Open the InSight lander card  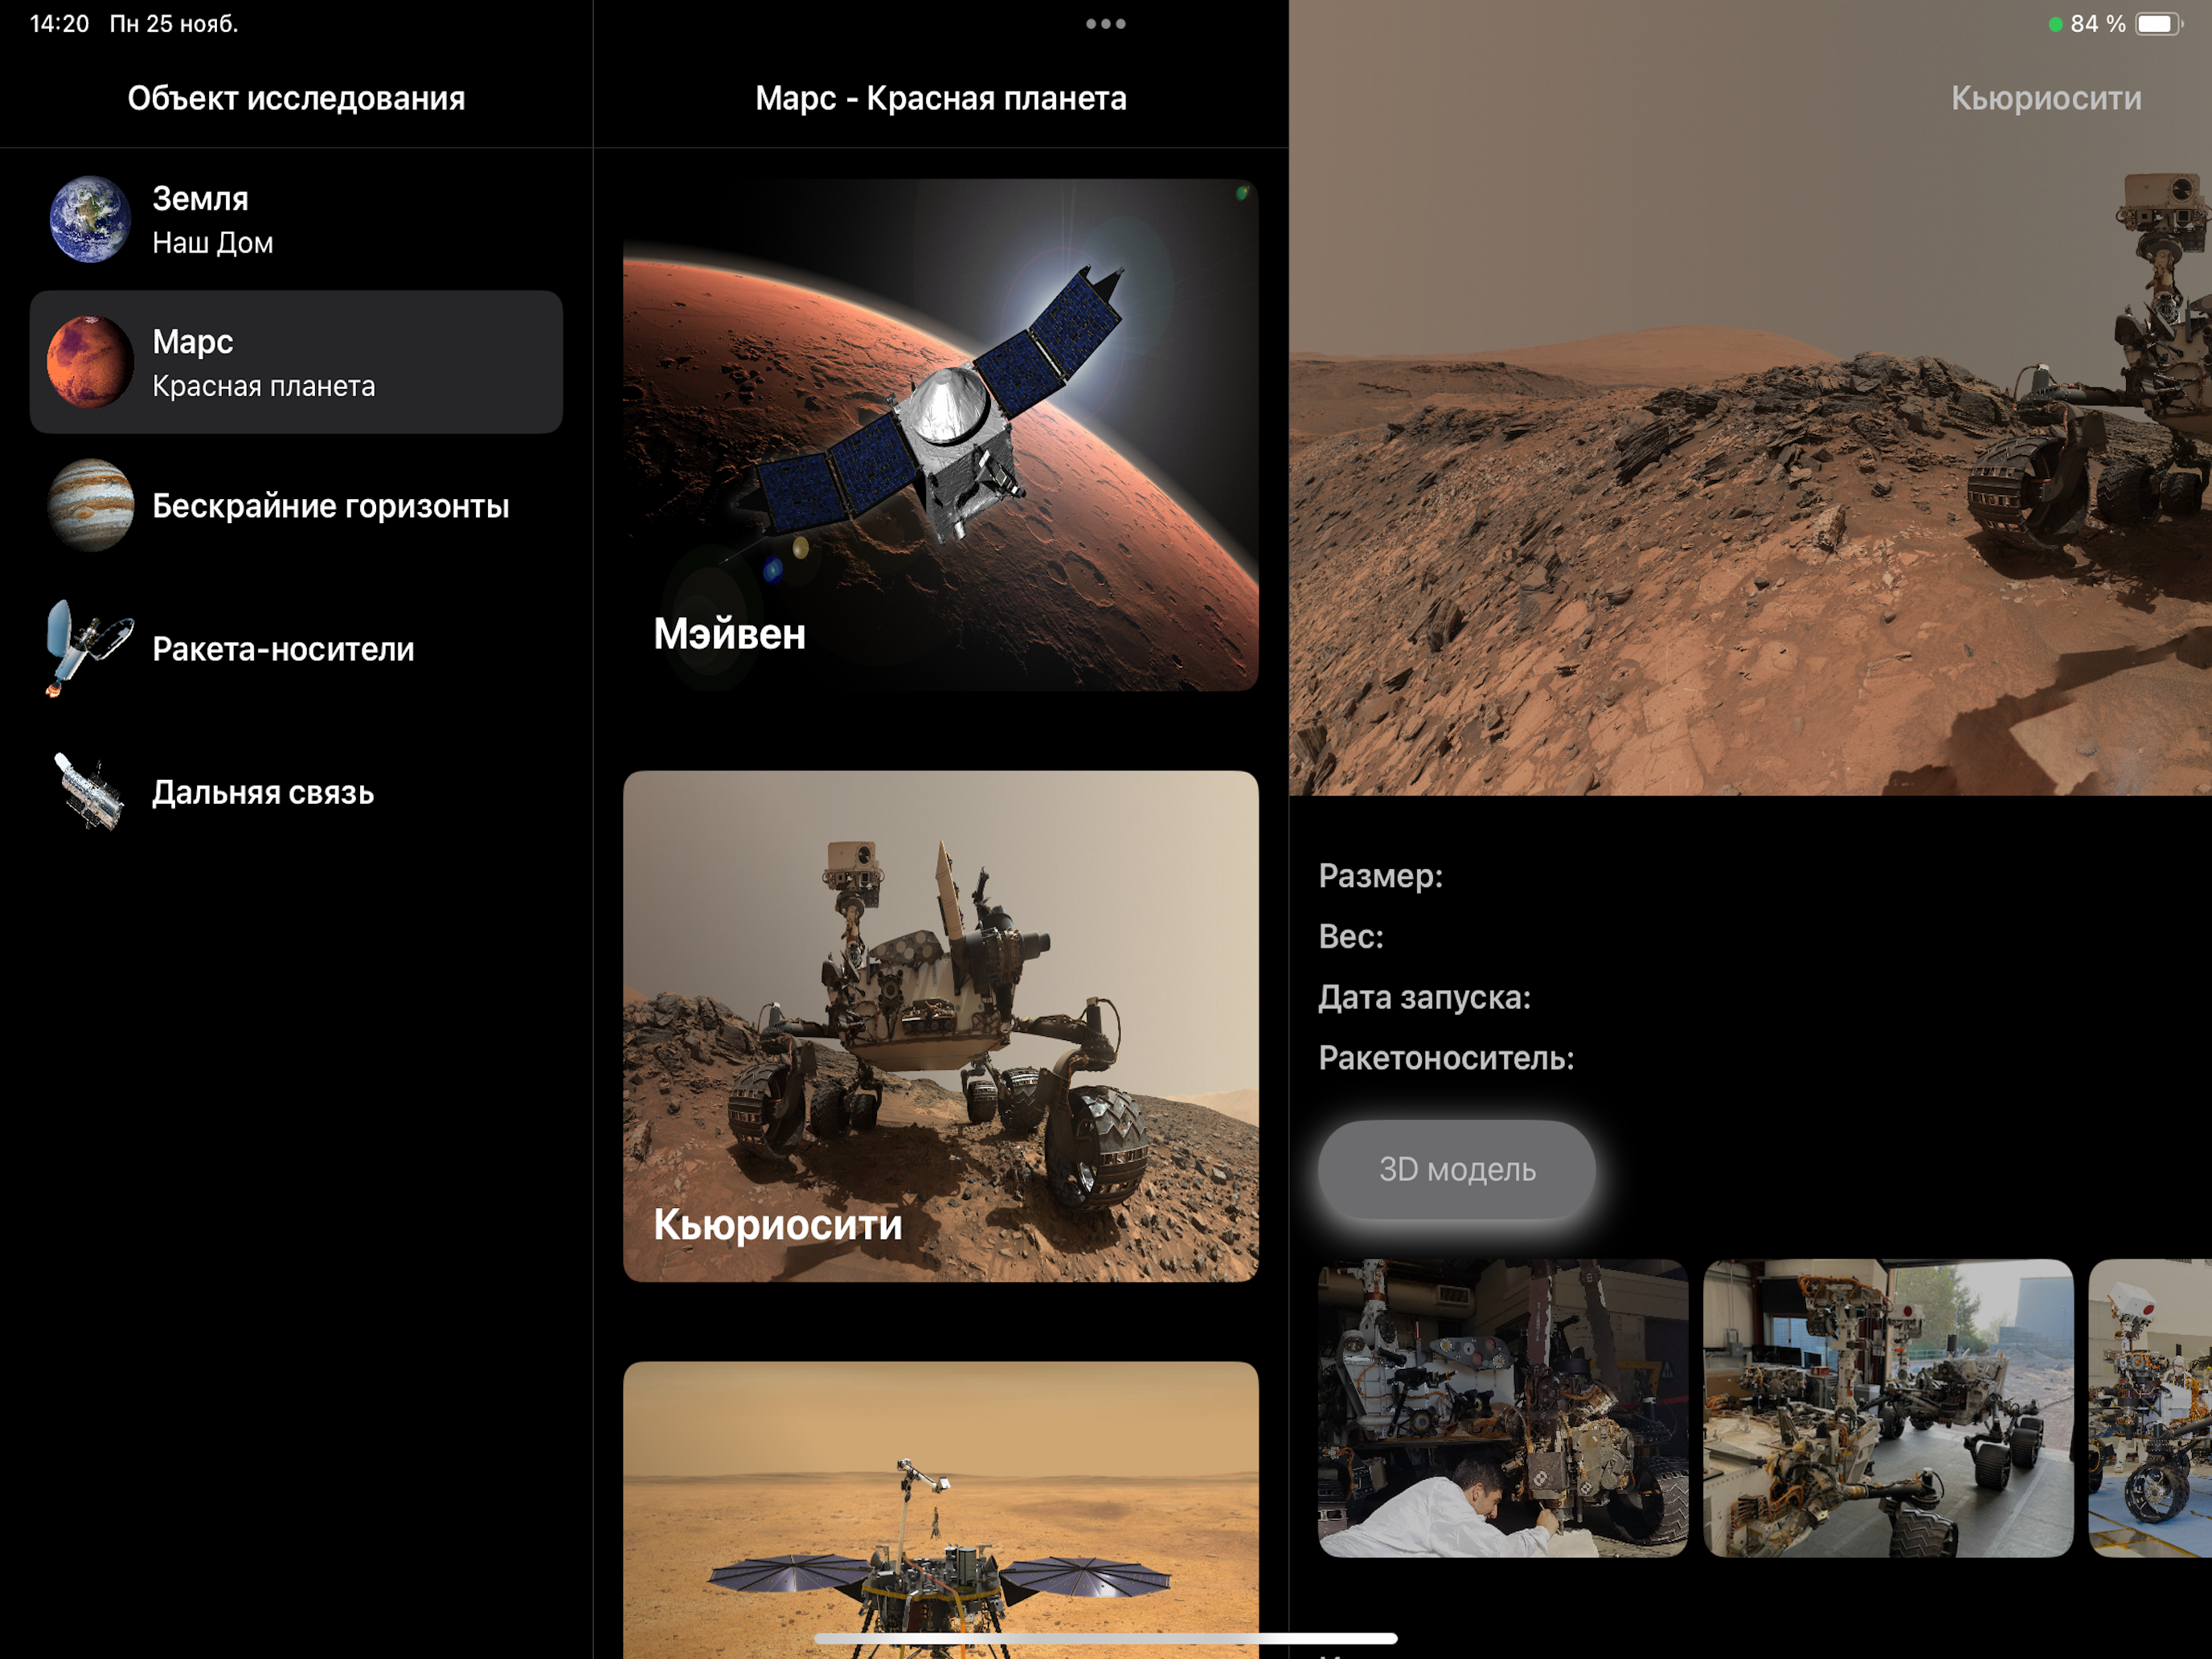pos(941,1510)
